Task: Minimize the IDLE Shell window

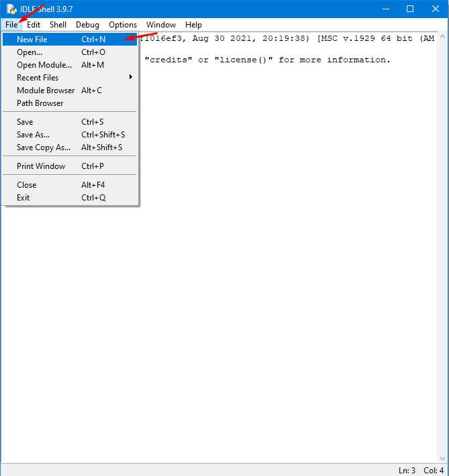Action: pyautogui.click(x=386, y=9)
